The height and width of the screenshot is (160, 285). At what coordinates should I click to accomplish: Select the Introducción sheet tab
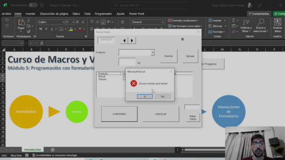(x=33, y=150)
